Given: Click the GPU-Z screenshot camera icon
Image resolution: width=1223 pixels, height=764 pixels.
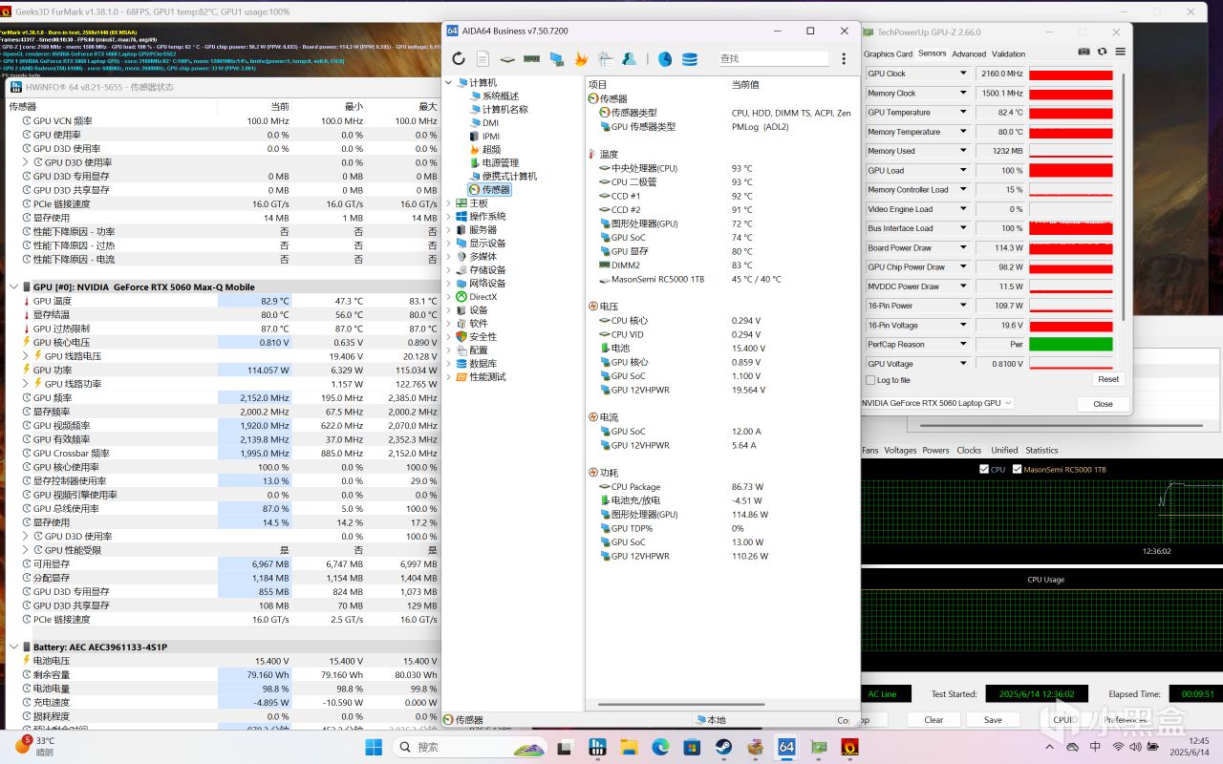Looking at the screenshot, I should (x=1084, y=52).
